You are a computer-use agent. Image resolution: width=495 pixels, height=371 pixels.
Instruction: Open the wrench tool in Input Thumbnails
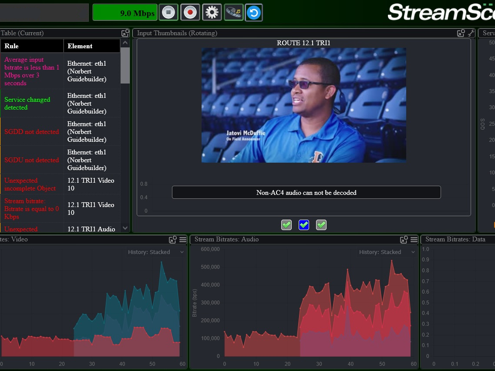471,33
